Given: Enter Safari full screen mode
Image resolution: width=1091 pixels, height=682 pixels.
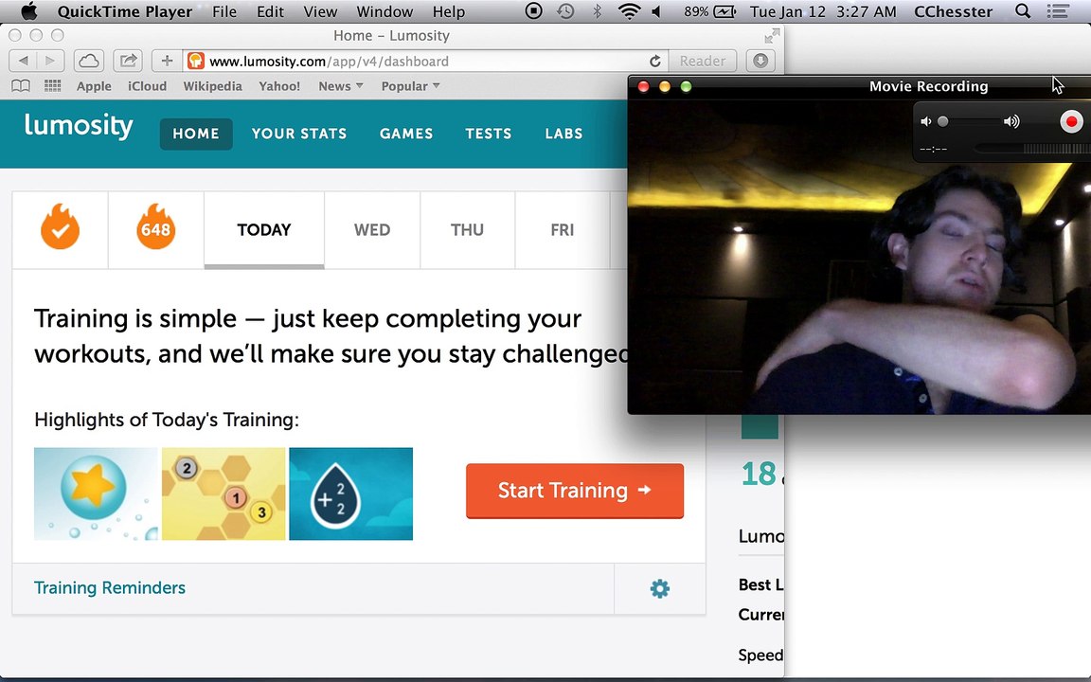Looking at the screenshot, I should coord(772,35).
